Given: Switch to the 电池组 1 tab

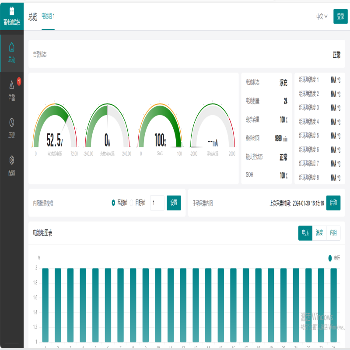Looking at the screenshot, I should tap(48, 16).
